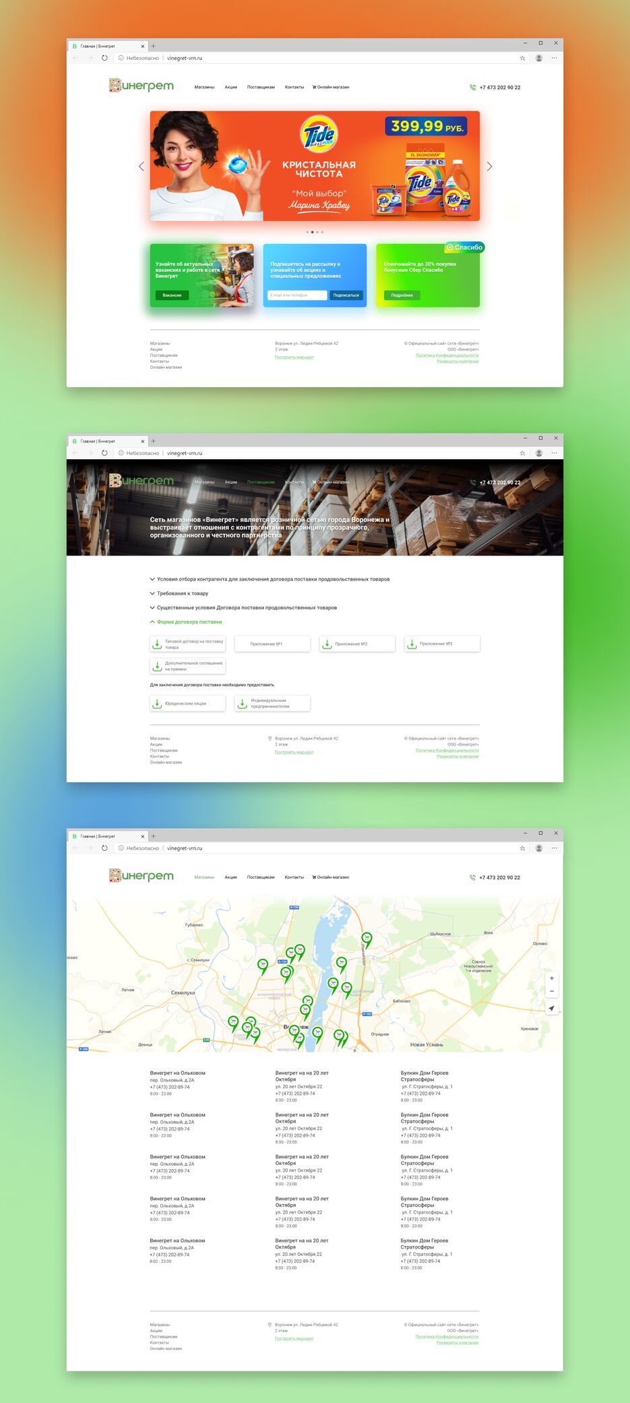The height and width of the screenshot is (1403, 630).
Task: Click Построить маршрут in the suppliers page footer
Action: click(x=294, y=752)
